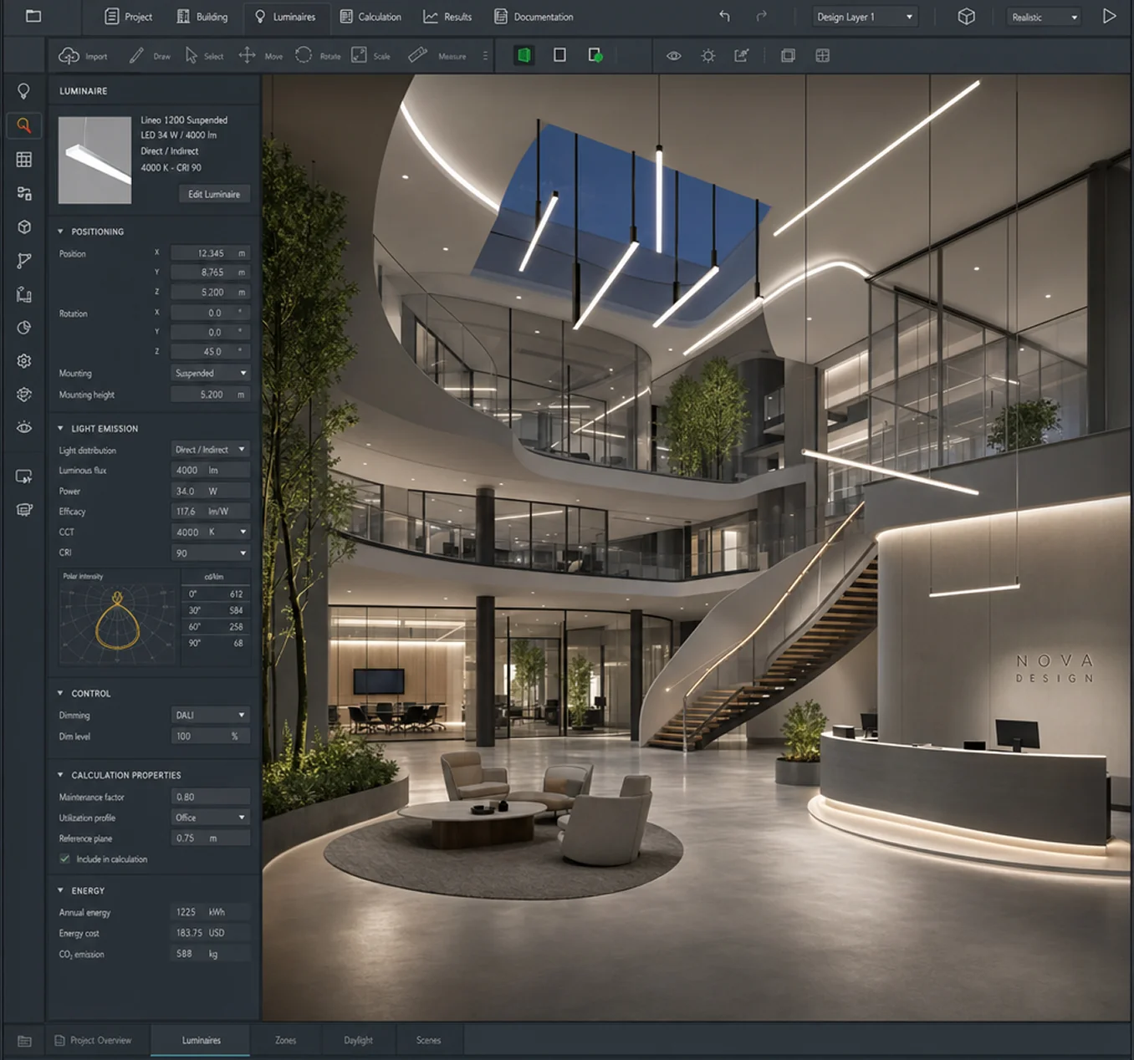1134x1060 pixels.
Task: Open the folder icon at top left
Action: (33, 16)
